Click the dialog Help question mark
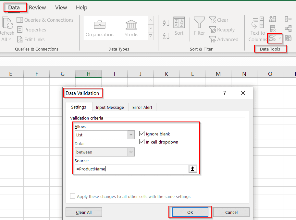The height and width of the screenshot is (220, 296). pyautogui.click(x=225, y=93)
